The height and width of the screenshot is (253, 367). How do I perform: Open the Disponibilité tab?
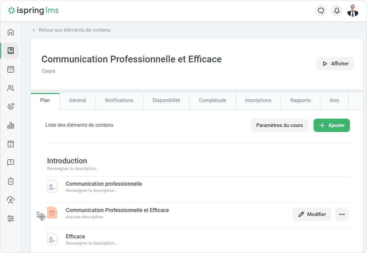pos(166,100)
